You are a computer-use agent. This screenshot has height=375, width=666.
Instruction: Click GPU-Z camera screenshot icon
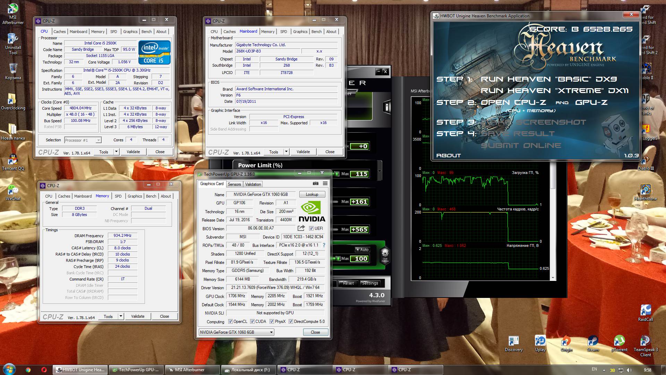click(316, 183)
